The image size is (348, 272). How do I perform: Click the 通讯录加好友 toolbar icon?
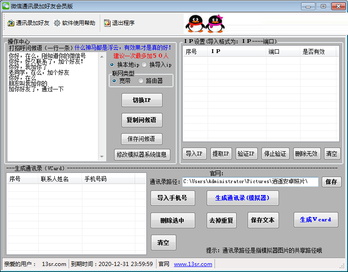click(11, 23)
